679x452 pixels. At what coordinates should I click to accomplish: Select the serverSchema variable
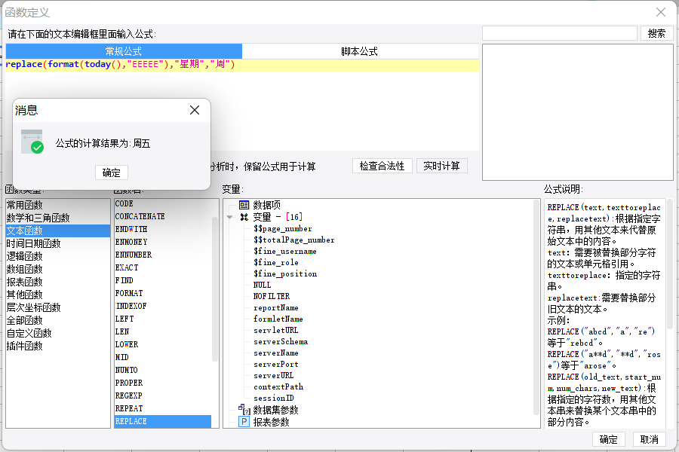click(281, 341)
